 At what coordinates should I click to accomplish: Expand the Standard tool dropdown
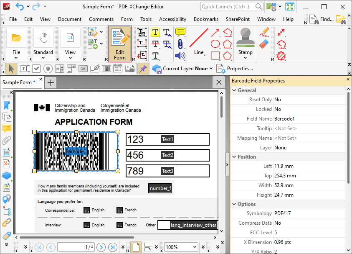point(43,58)
